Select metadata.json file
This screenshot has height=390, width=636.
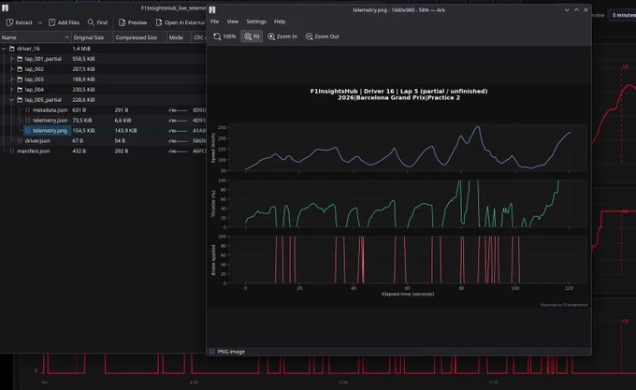click(x=103, y=109)
